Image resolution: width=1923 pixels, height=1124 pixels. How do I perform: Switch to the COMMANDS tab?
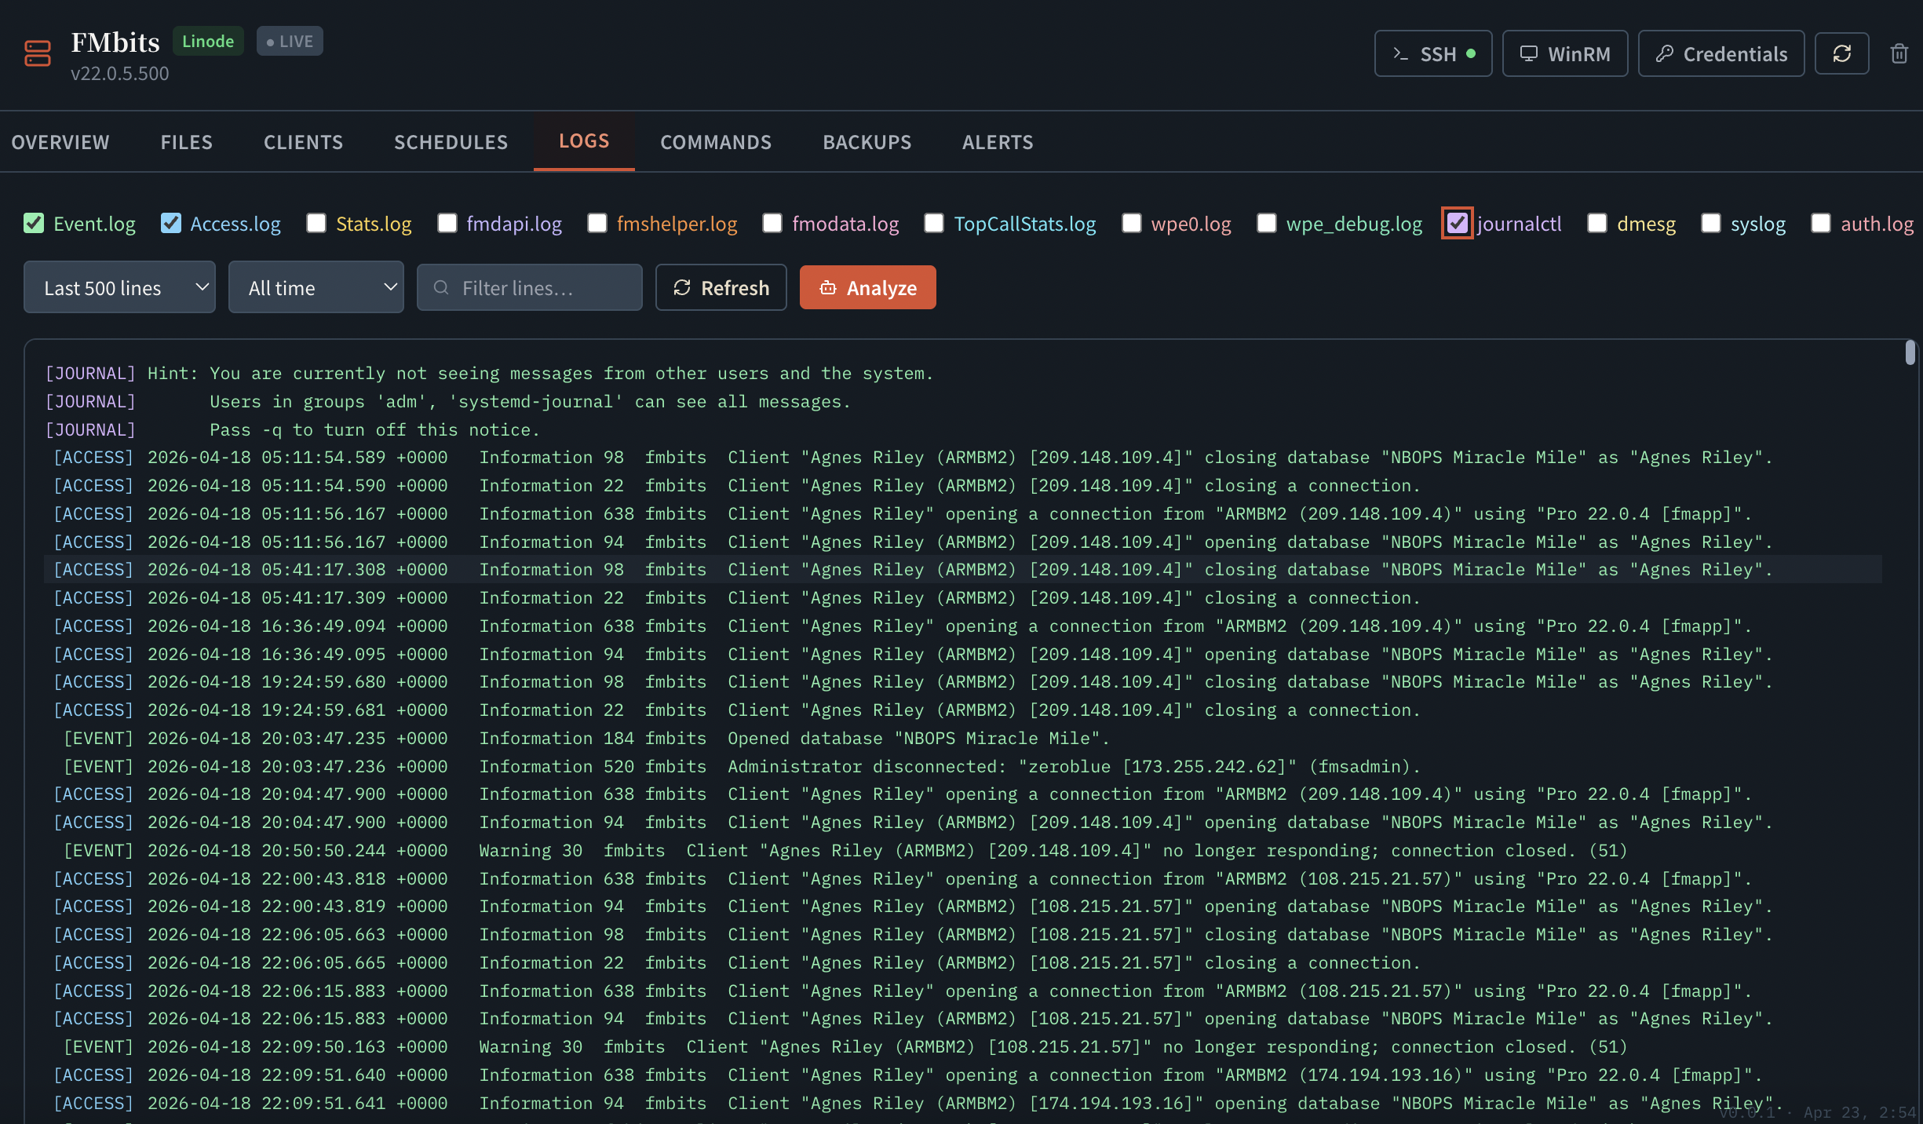(715, 142)
